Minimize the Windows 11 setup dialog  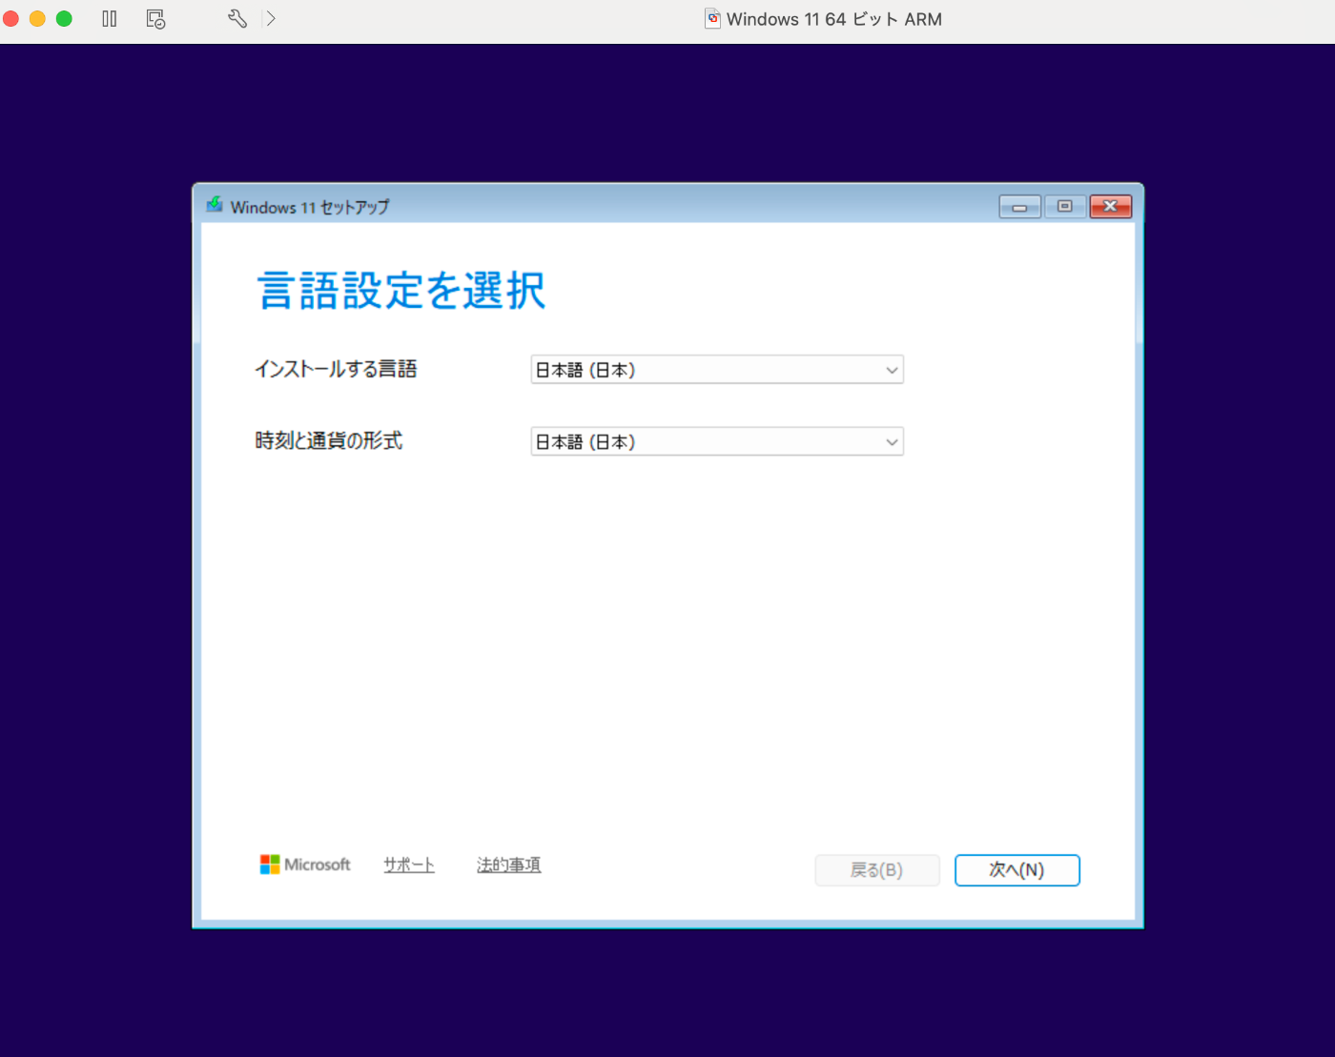coord(1019,206)
